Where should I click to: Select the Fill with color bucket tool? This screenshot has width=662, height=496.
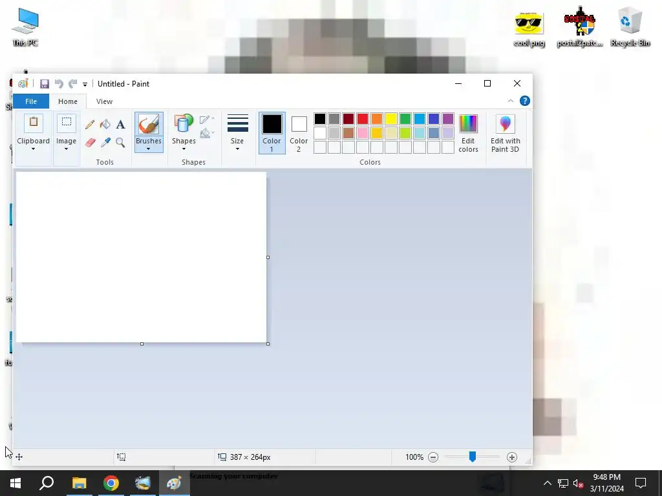click(x=105, y=125)
